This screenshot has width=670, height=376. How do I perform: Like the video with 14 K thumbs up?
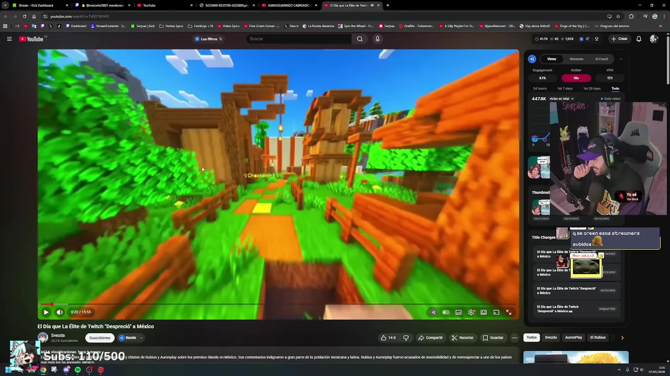(x=388, y=338)
